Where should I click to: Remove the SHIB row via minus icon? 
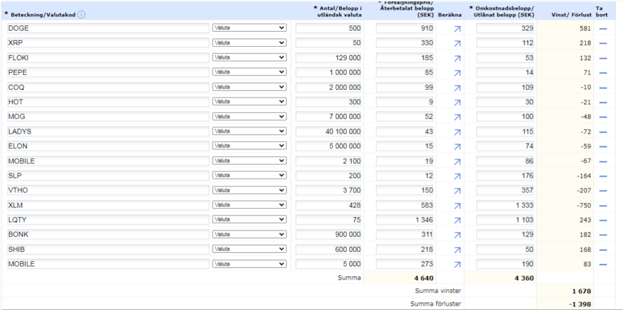click(x=603, y=249)
